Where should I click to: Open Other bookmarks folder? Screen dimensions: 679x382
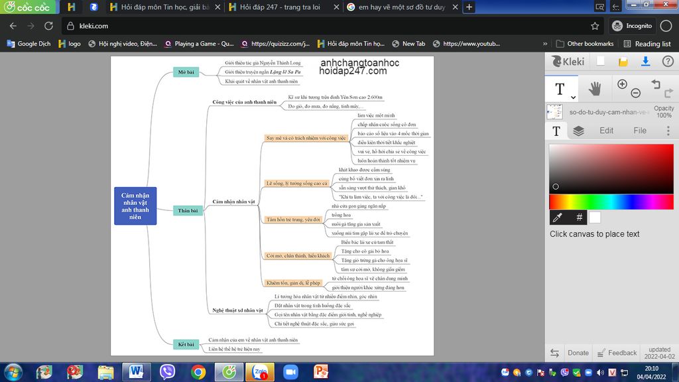pos(585,44)
